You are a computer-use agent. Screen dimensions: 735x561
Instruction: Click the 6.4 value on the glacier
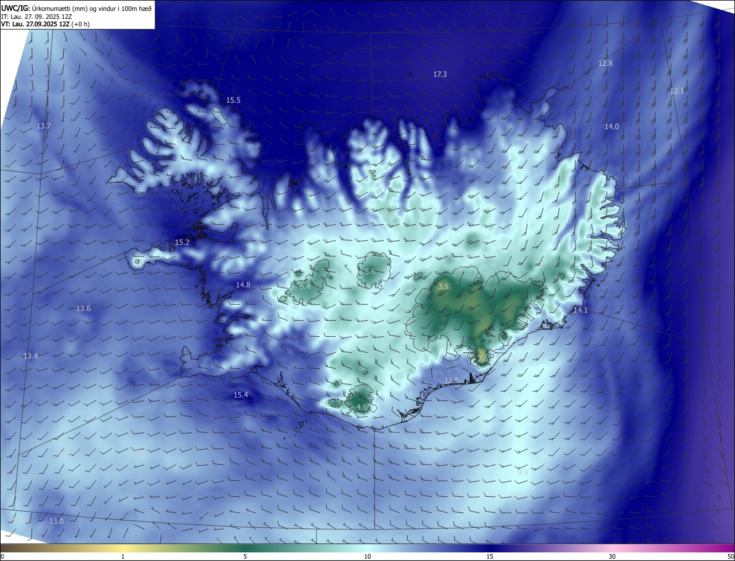(x=305, y=286)
